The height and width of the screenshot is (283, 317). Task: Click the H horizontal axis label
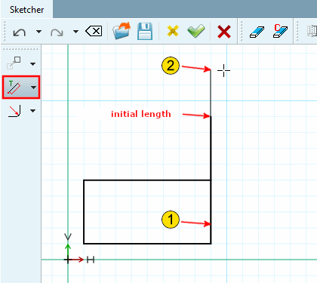coord(91,260)
